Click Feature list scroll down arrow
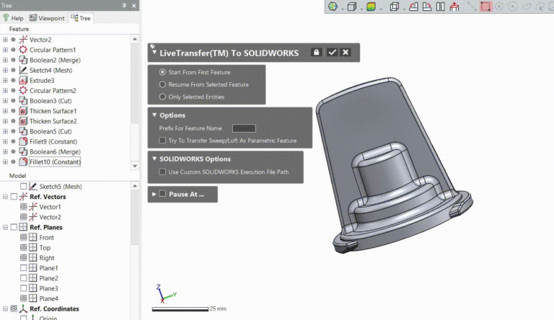Viewport: 554px width, 320px height. pyautogui.click(x=135, y=166)
